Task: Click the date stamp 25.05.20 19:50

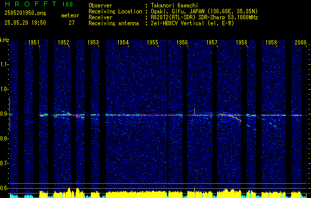Action: [25, 23]
